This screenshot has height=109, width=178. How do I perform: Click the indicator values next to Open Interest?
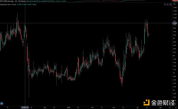coord(27,4)
